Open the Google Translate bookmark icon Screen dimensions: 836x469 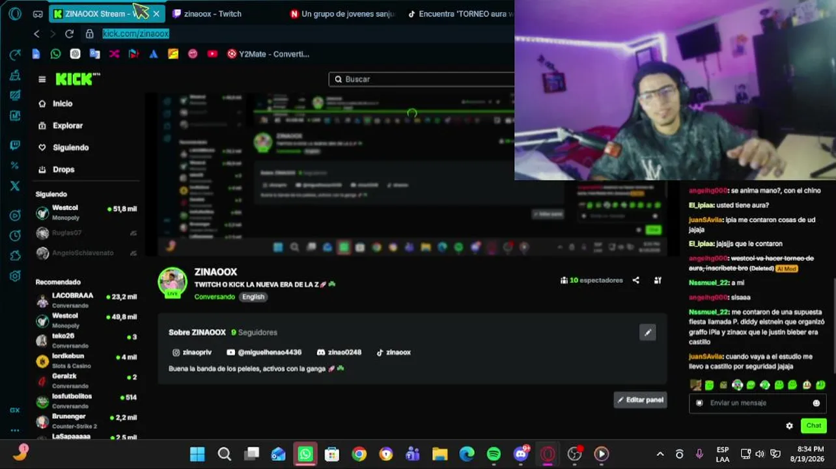(94, 54)
